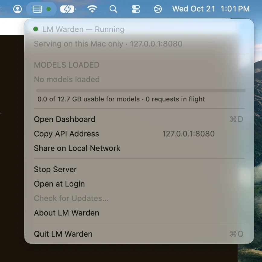Click green running status dot in menu header
The width and height of the screenshot is (262, 262).
(x=36, y=29)
